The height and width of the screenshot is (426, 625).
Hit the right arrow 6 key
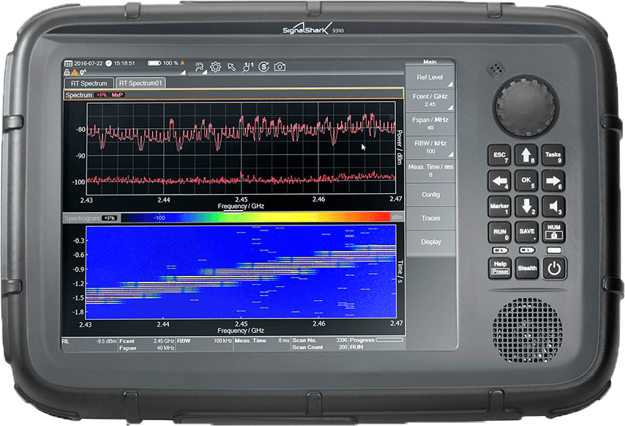click(x=553, y=181)
